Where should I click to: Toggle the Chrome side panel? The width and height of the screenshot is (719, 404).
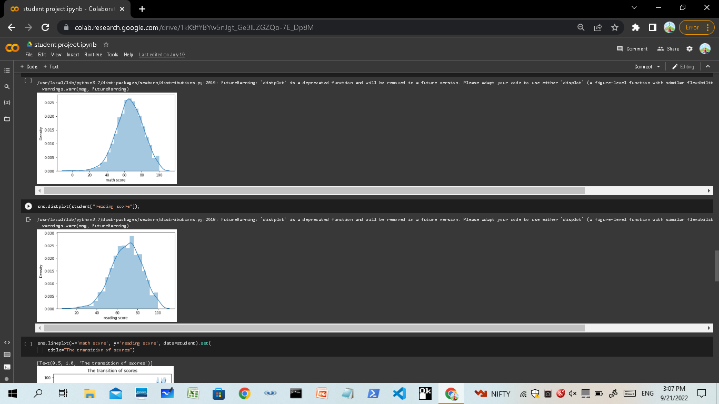coord(652,27)
